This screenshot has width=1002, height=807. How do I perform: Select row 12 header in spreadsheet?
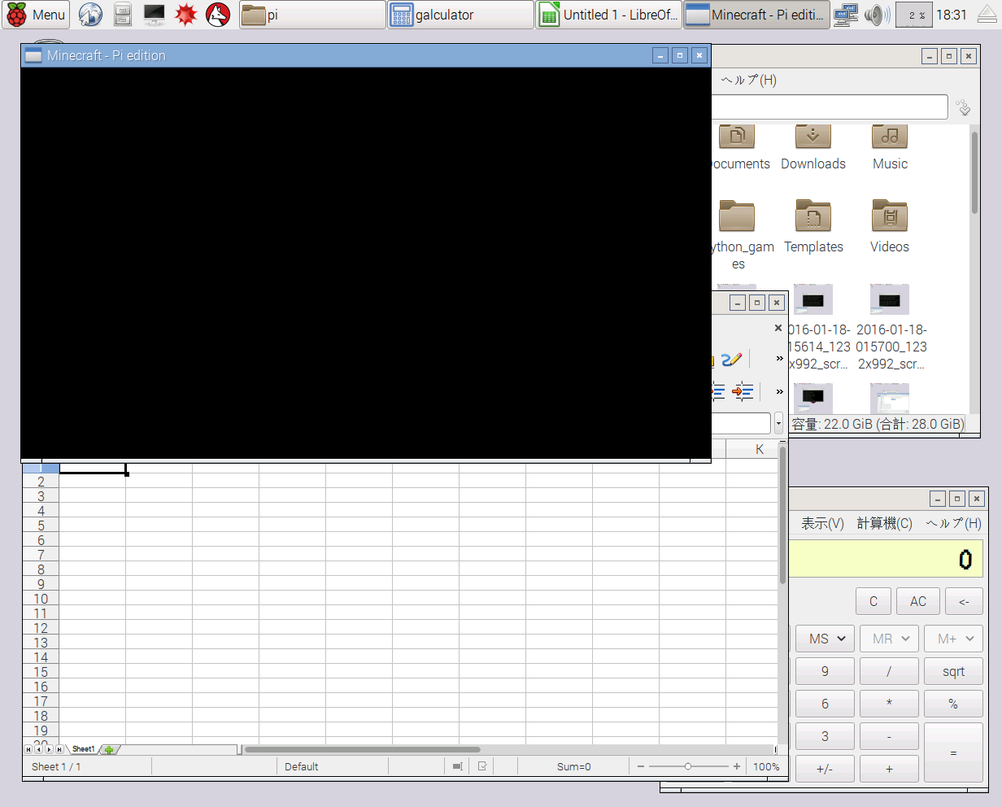pyautogui.click(x=41, y=628)
